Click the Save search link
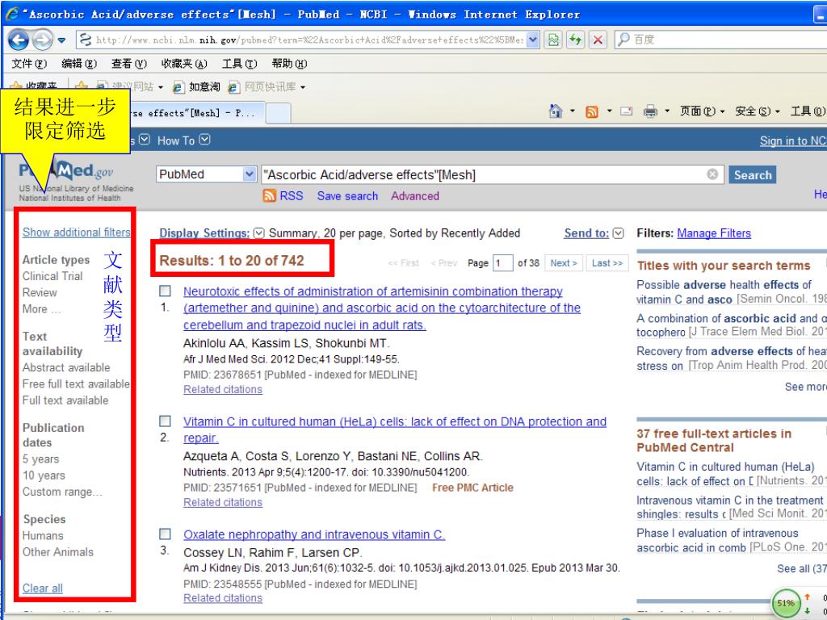Image resolution: width=827 pixels, height=620 pixels. (x=347, y=196)
